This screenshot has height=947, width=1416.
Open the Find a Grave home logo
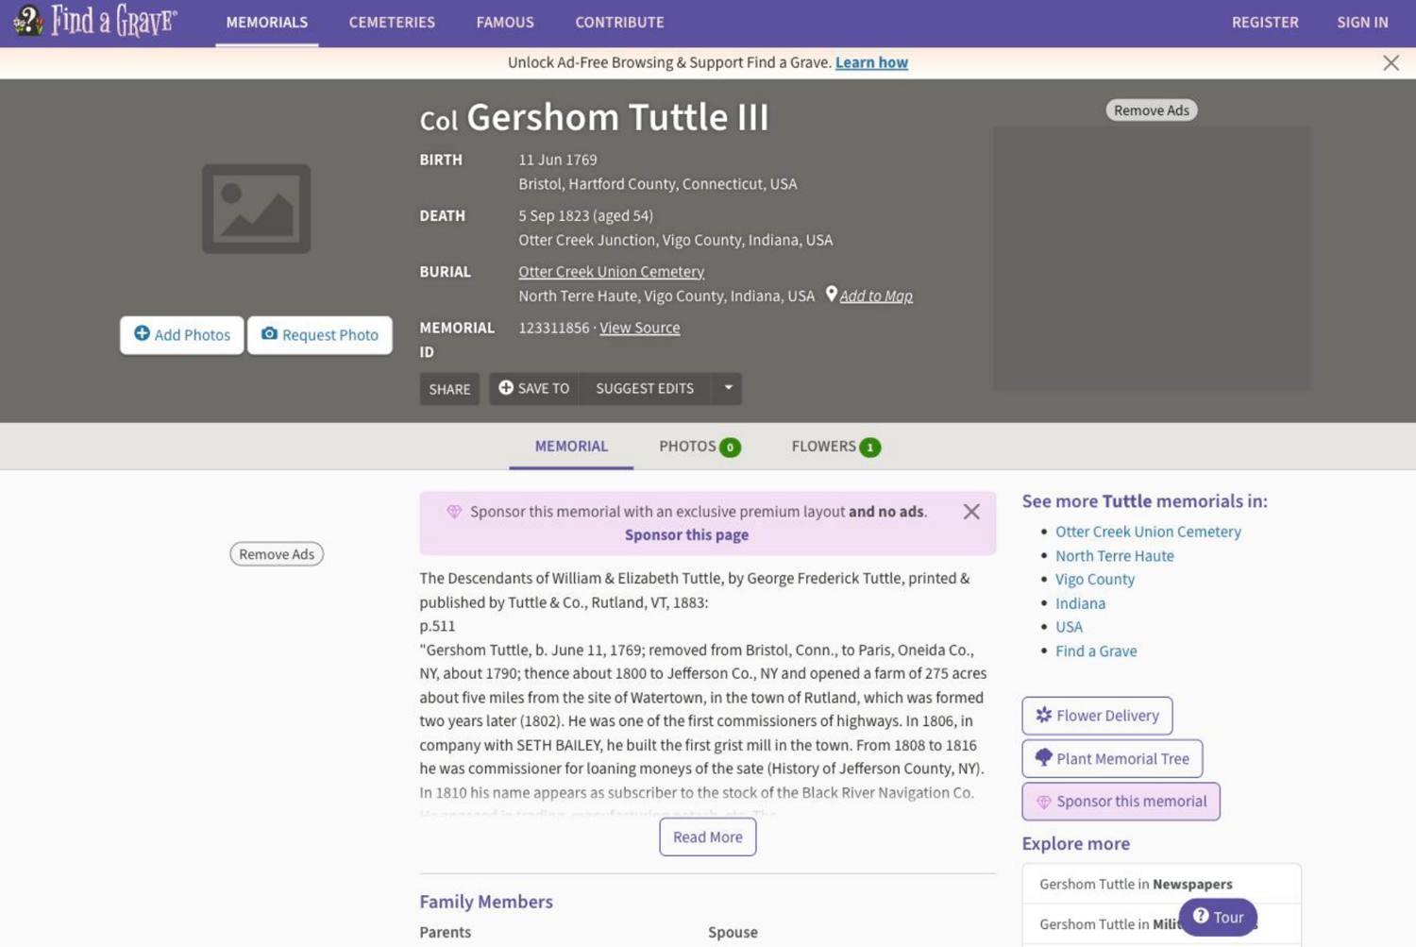coord(94,21)
